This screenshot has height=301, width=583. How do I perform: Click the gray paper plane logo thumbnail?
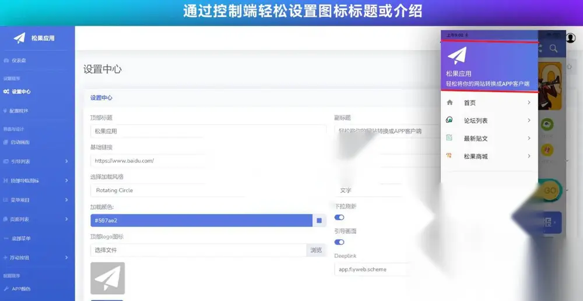coord(107,278)
